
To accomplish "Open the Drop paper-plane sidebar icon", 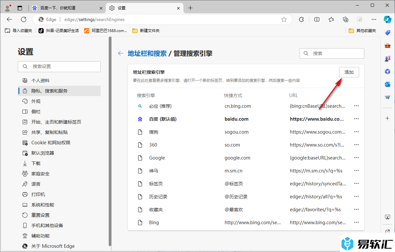I will point(388,97).
